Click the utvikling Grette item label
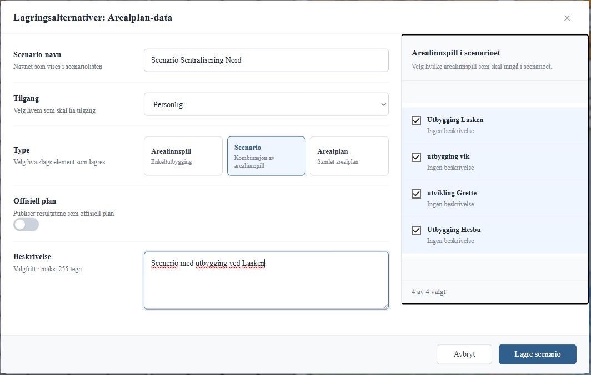This screenshot has height=375, width=591. tap(452, 193)
